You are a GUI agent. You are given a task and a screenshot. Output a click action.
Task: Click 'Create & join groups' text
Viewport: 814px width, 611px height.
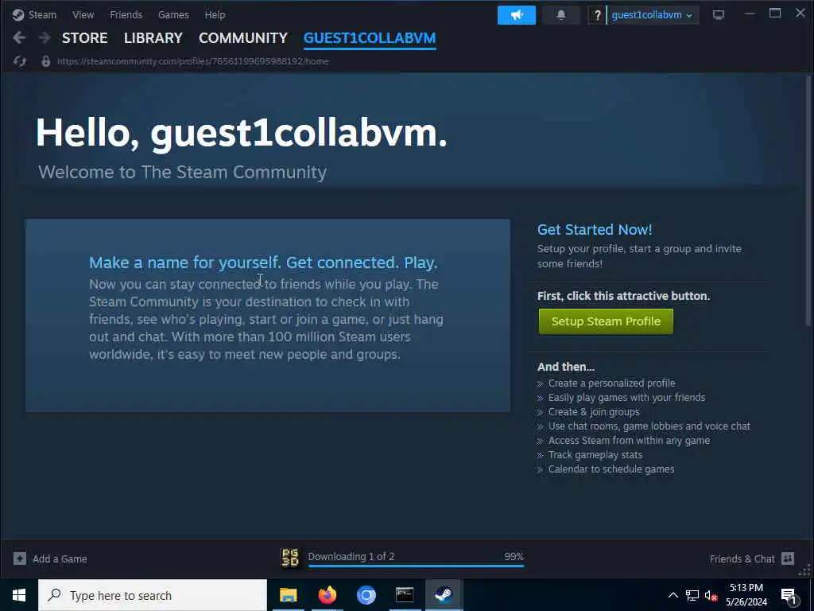click(x=594, y=411)
